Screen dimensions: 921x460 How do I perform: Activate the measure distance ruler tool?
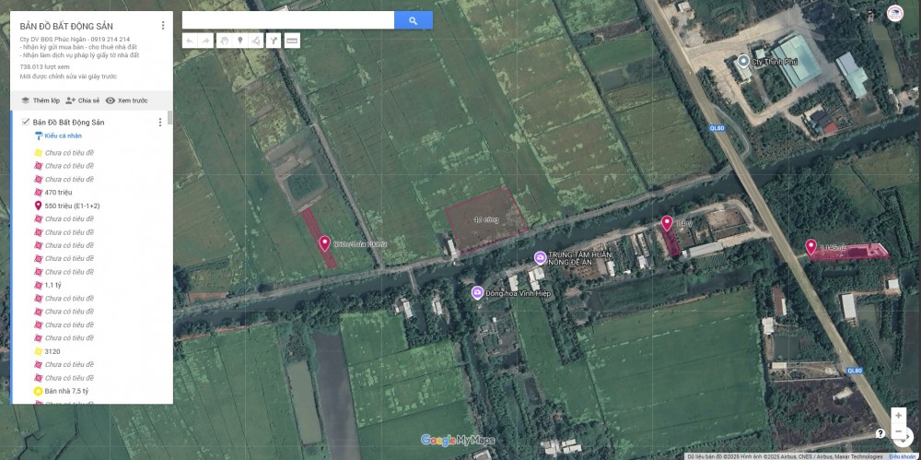292,41
